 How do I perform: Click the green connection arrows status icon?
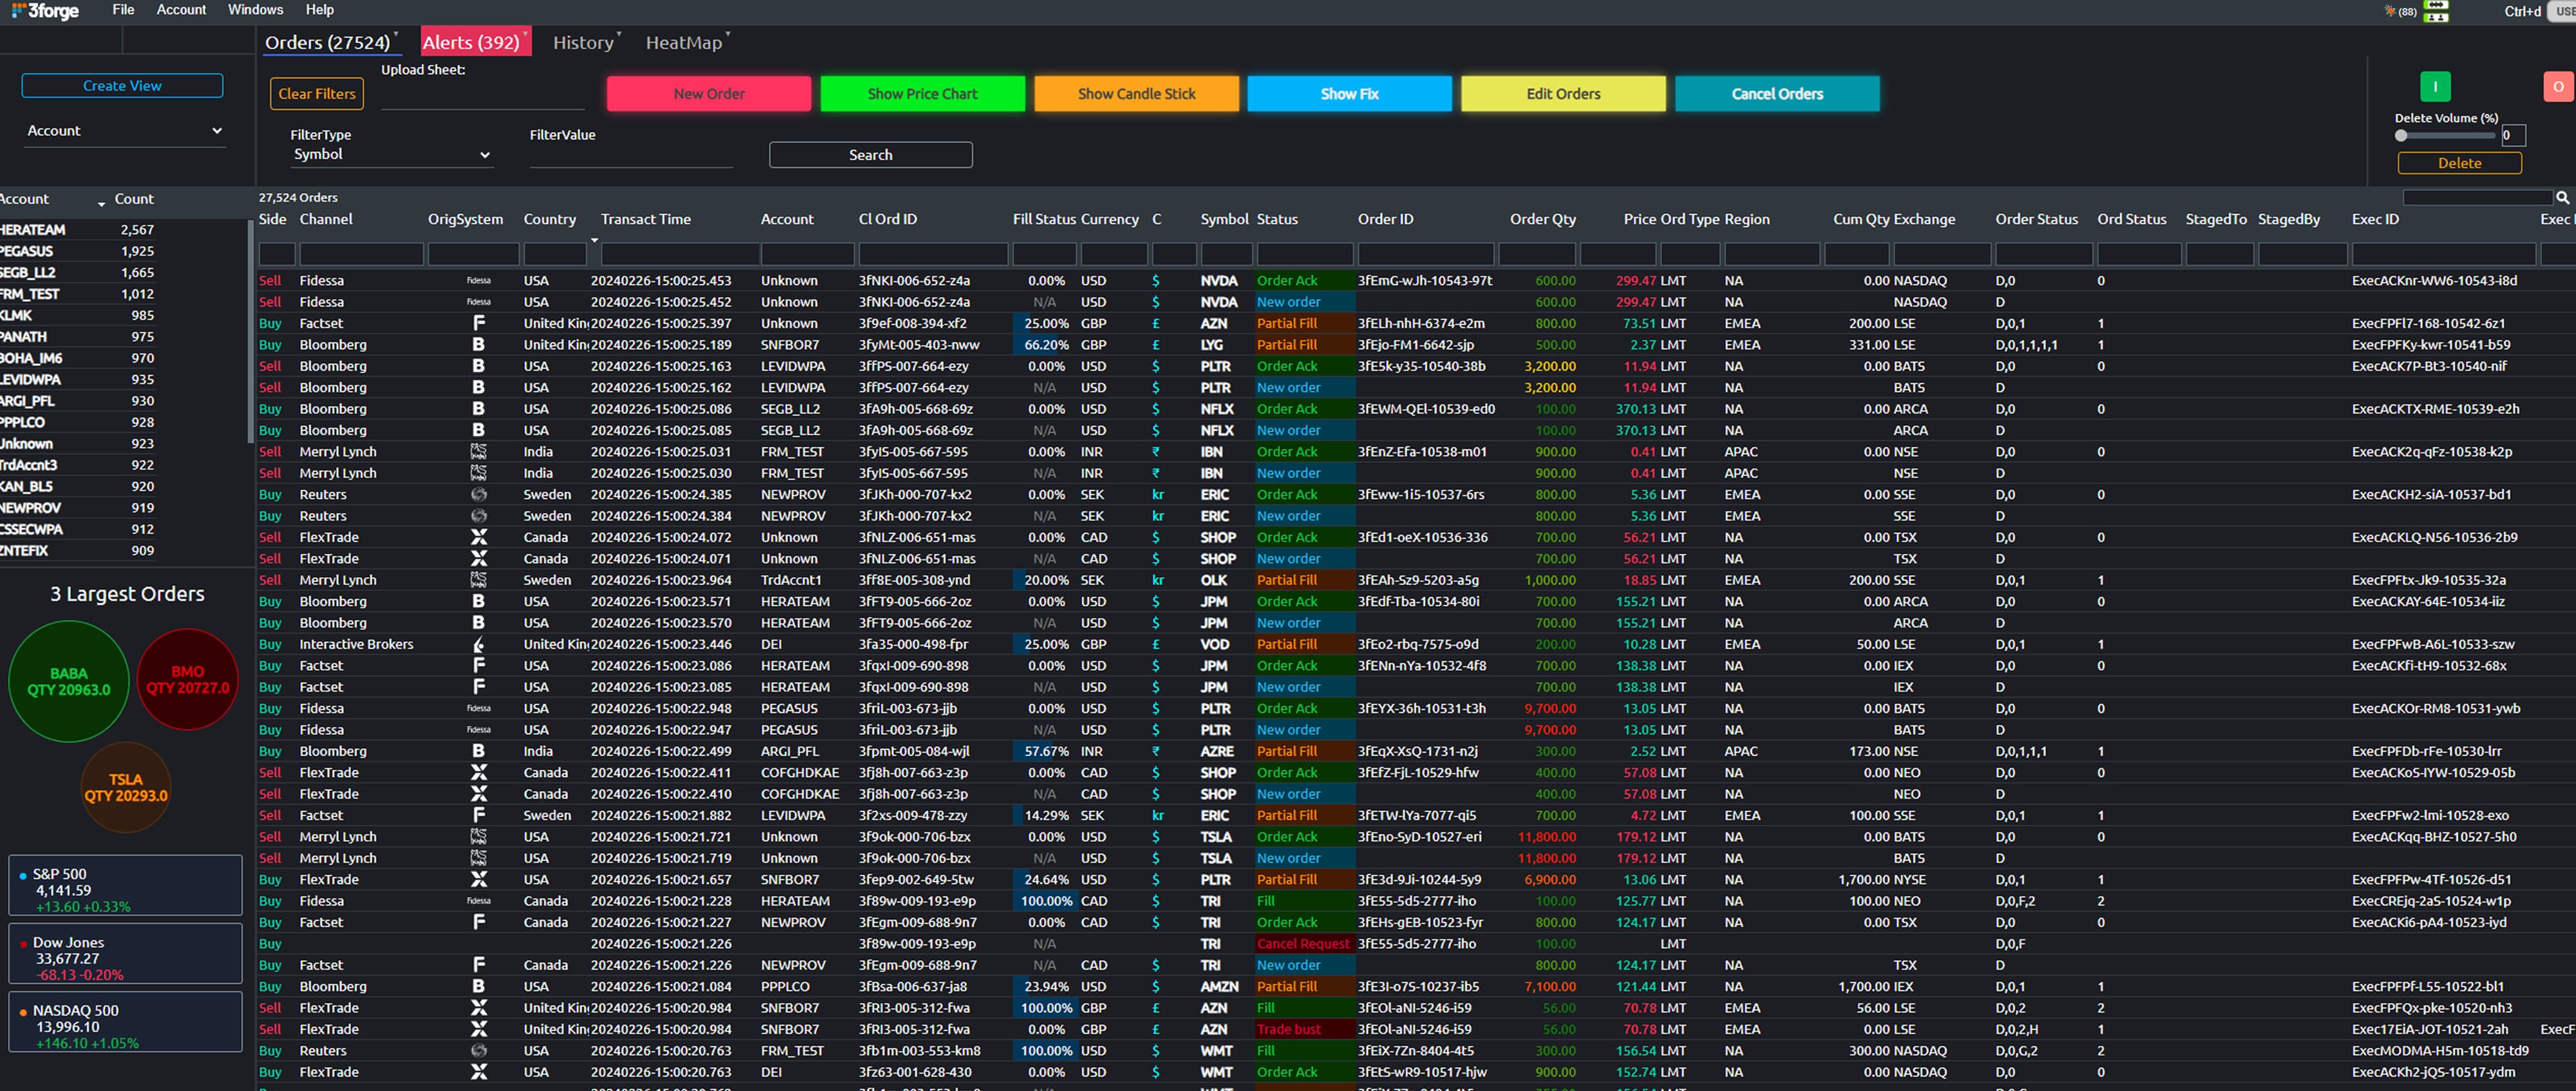2437,5
